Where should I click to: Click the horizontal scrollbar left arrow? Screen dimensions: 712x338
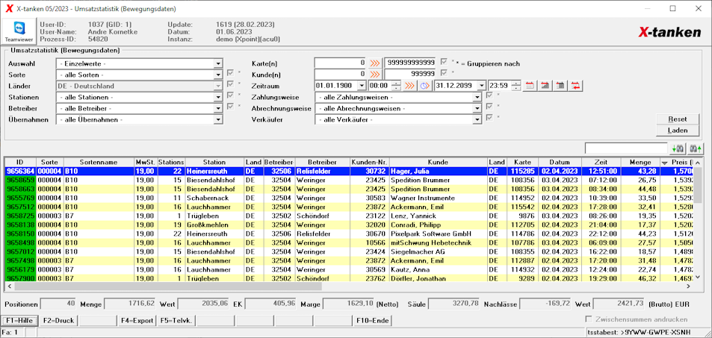click(10, 287)
